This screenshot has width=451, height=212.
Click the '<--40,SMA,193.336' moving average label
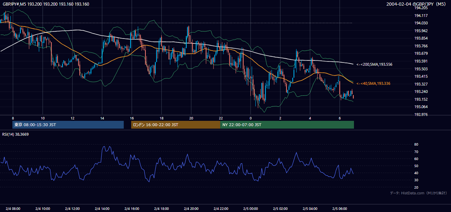pos(373,83)
